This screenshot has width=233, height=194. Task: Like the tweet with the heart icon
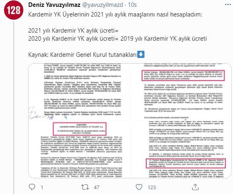click(x=139, y=187)
